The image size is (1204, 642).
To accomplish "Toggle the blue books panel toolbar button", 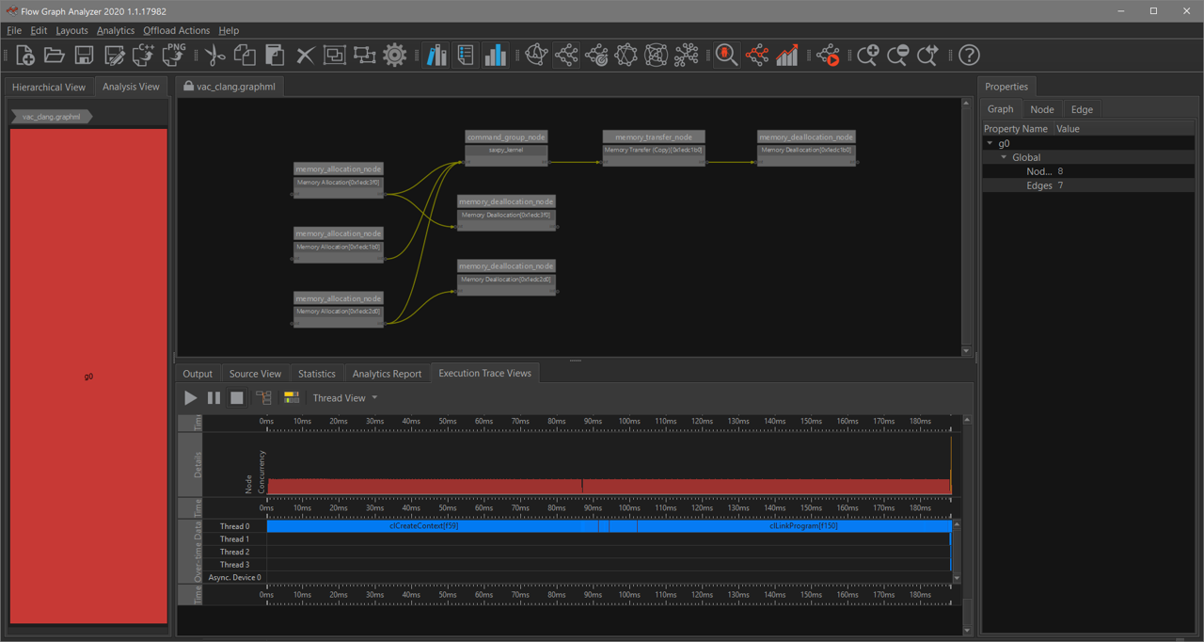I will (x=436, y=56).
